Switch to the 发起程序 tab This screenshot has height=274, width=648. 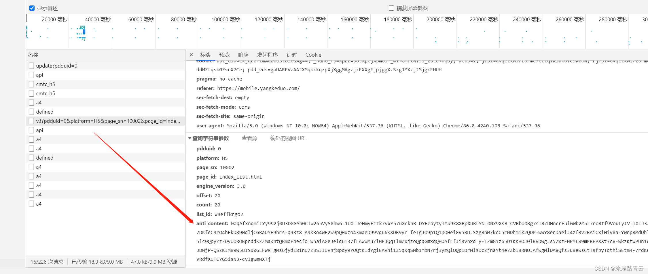pyautogui.click(x=268, y=55)
